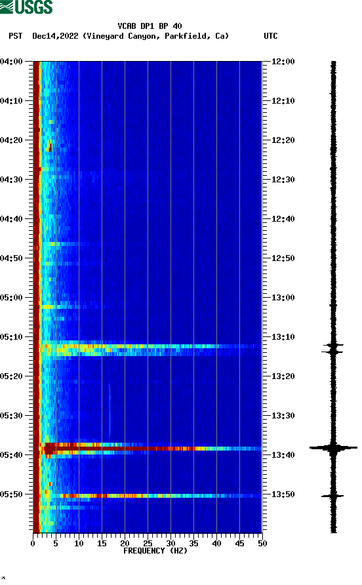Click the '13:20' UTC time label

point(283,376)
